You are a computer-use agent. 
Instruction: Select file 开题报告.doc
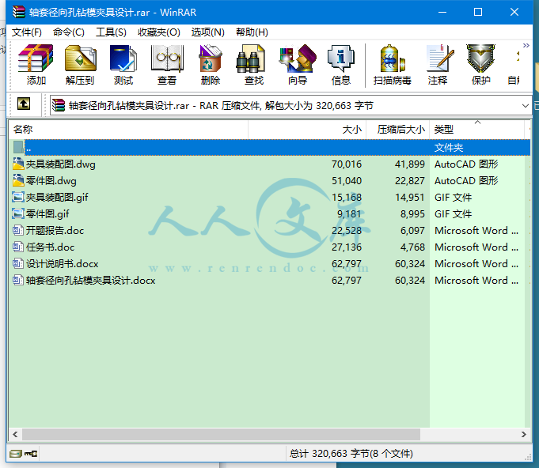[x=270, y=230]
